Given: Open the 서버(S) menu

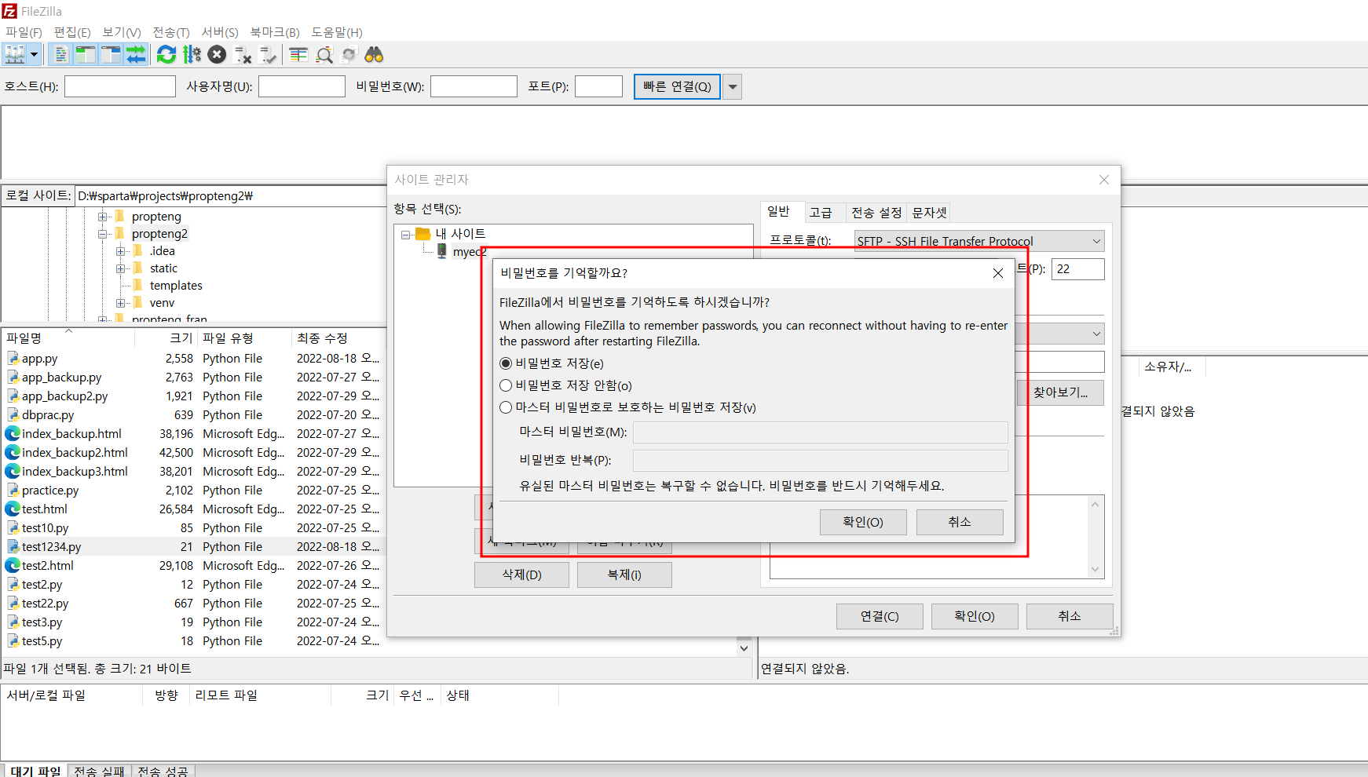Looking at the screenshot, I should (220, 32).
